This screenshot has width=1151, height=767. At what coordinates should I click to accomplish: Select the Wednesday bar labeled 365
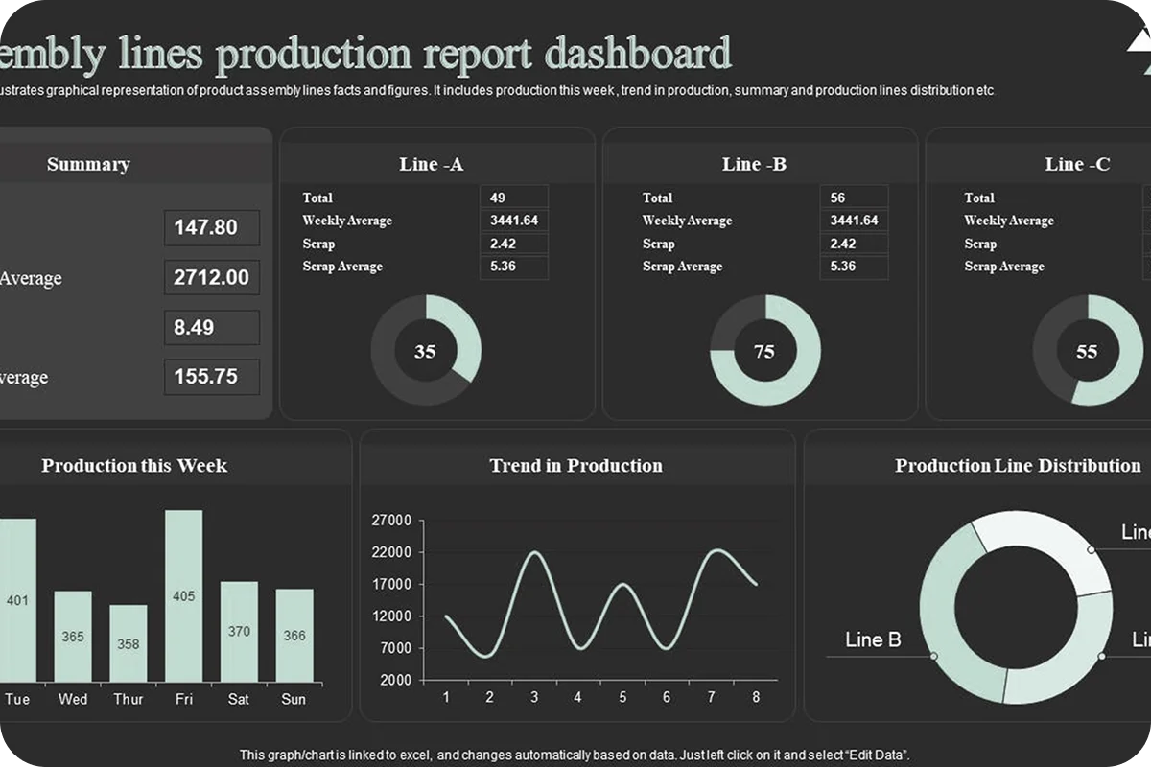73,636
